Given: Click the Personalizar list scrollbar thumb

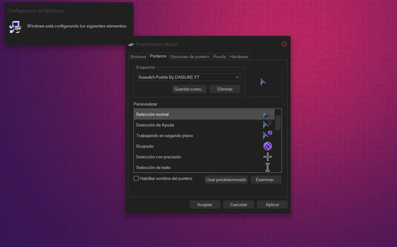Looking at the screenshot, I should [278, 123].
